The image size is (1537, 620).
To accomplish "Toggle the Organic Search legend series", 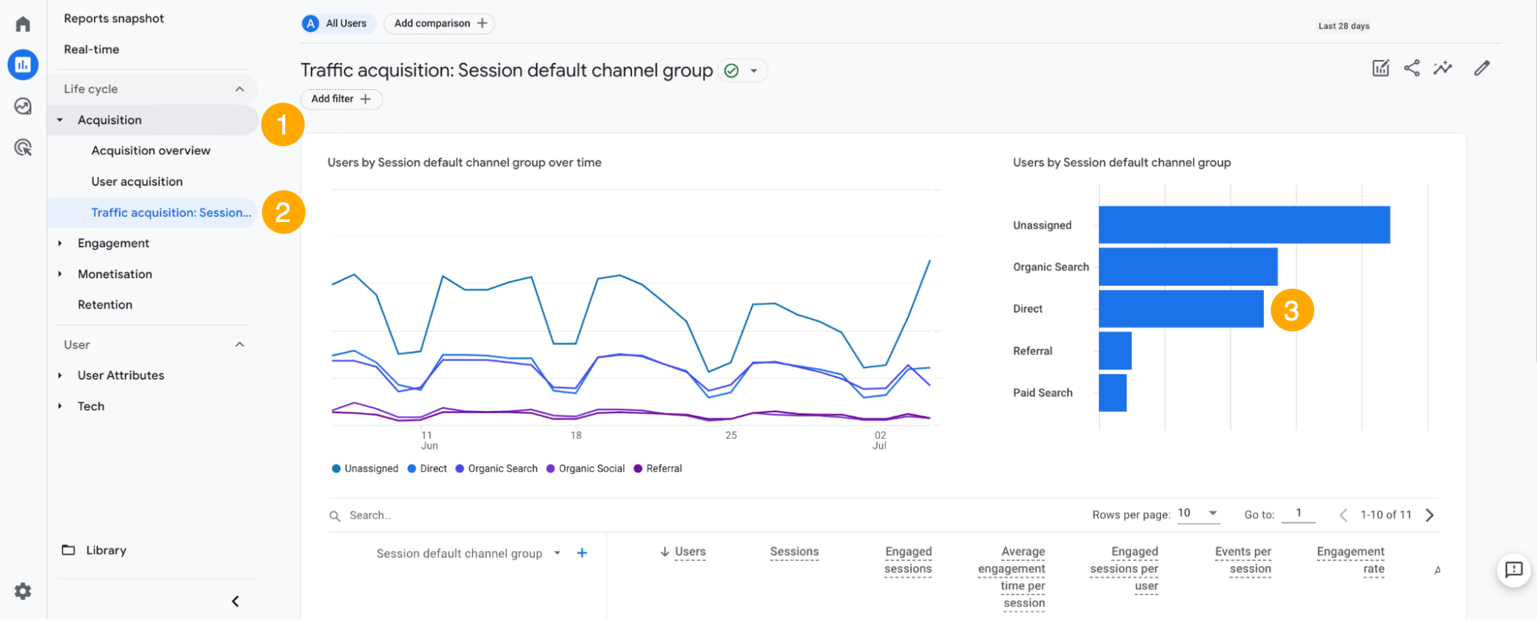I will point(497,469).
